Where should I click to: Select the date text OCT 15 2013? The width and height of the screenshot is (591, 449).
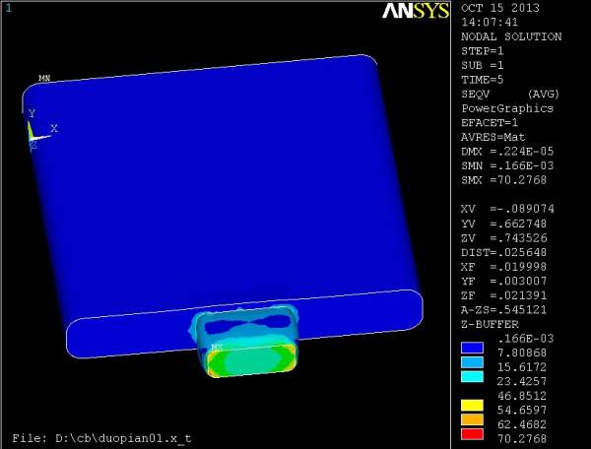500,8
